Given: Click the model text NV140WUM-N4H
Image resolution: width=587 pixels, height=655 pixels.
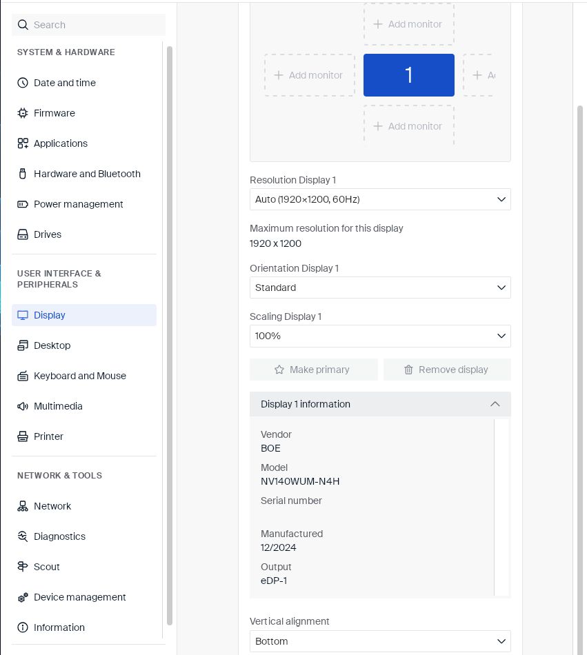Looking at the screenshot, I should (x=300, y=481).
